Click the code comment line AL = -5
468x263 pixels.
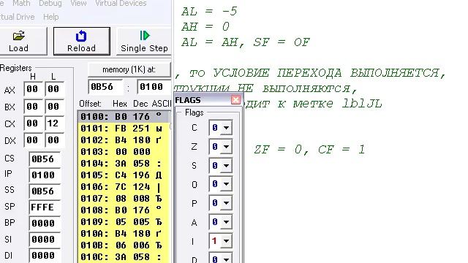point(209,12)
